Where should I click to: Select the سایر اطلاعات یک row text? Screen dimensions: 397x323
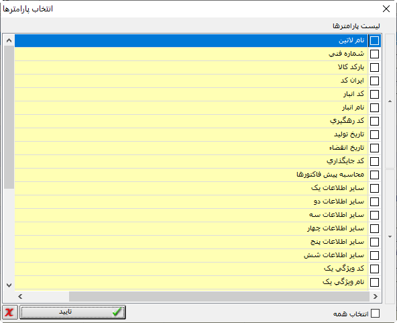pos(338,188)
